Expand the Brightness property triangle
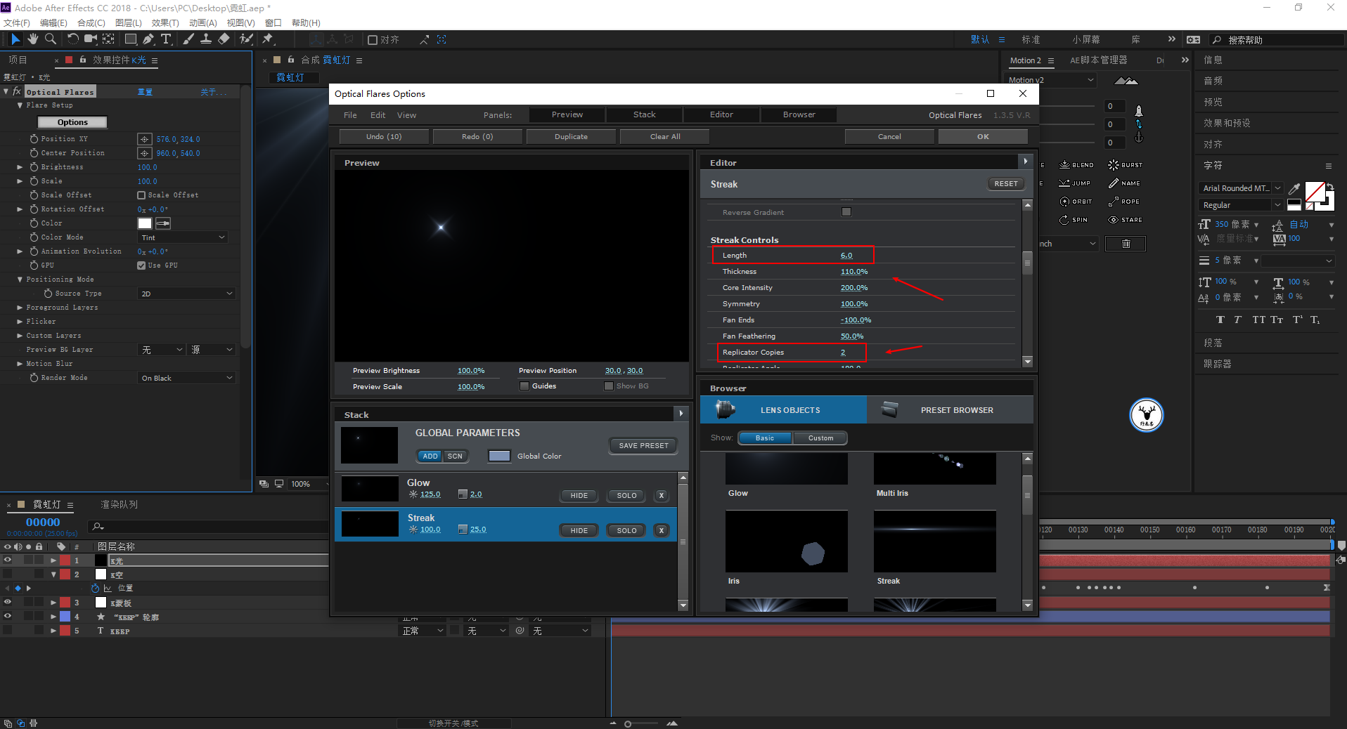Image resolution: width=1347 pixels, height=729 pixels. point(20,167)
